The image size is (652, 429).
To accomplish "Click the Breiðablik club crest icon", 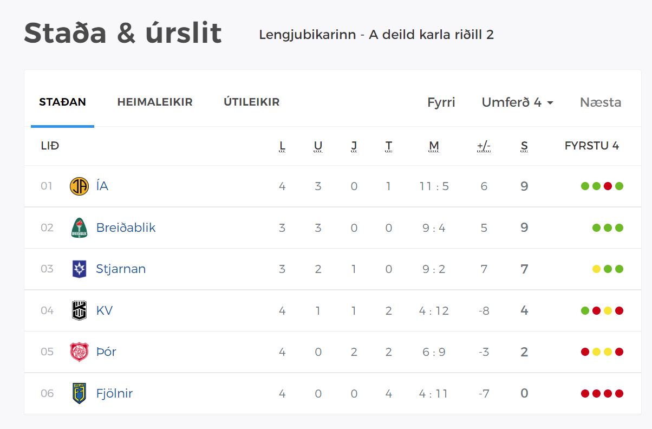I will click(x=79, y=227).
